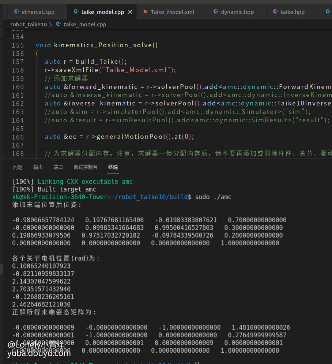Open the 端口 (Ports) panel tab
The image size is (332, 364).
(x=58, y=167)
